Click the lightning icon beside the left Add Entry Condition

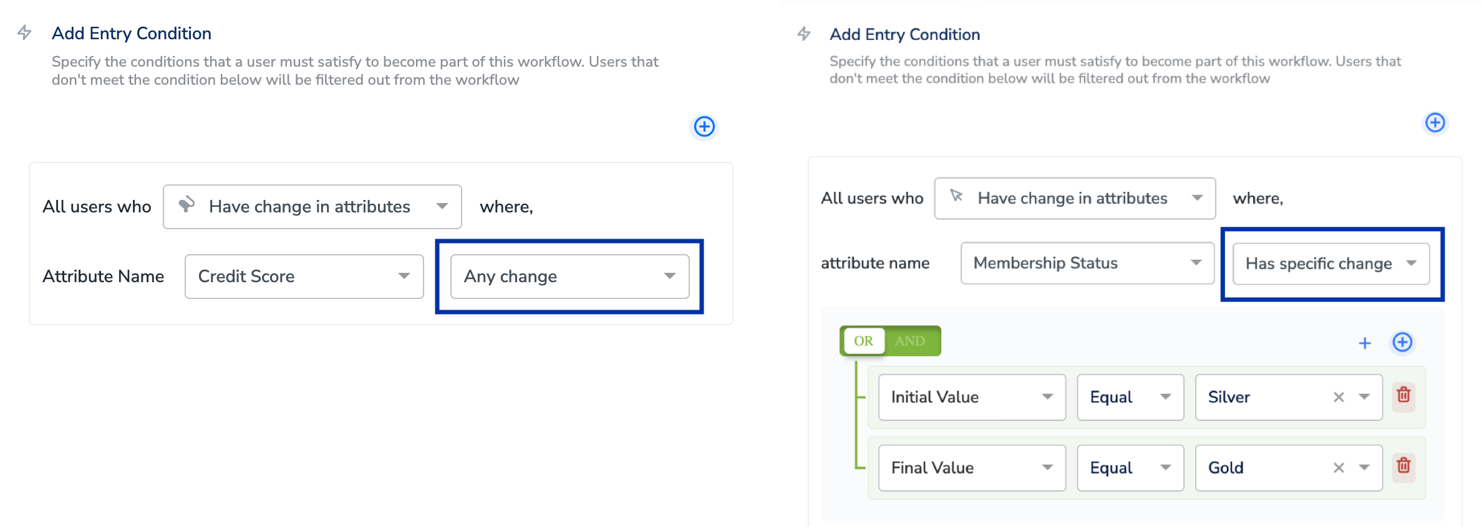pyautogui.click(x=24, y=32)
